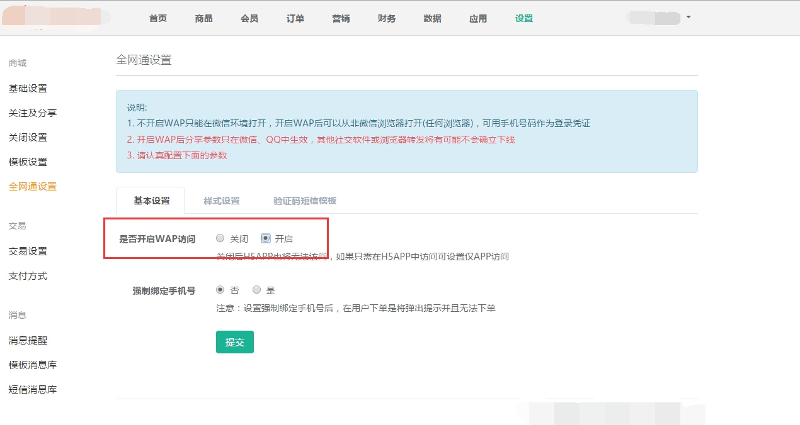Open the 基本设置 tab
This screenshot has height=425, width=800.
(x=151, y=201)
